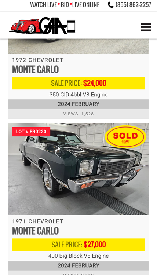Open the LIVE ONLINE link
This screenshot has height=275, width=157.
coord(86,5)
